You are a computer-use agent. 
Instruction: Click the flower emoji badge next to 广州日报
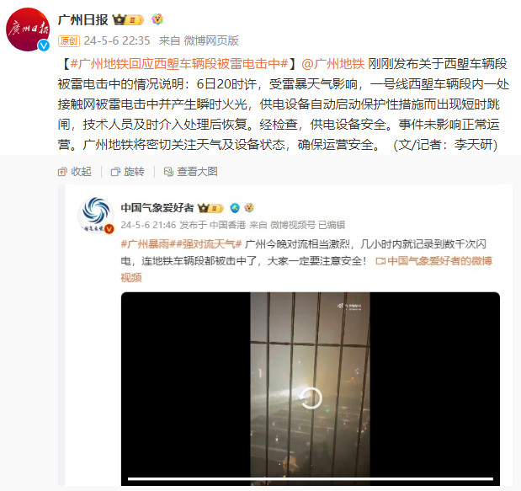pyautogui.click(x=157, y=19)
